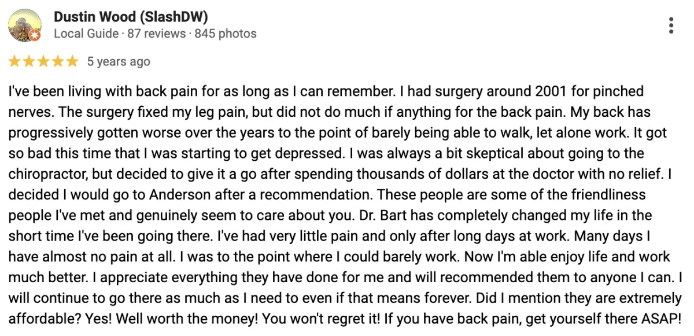The image size is (694, 336).
Task: Click the second gold rating star
Action: [29, 61]
